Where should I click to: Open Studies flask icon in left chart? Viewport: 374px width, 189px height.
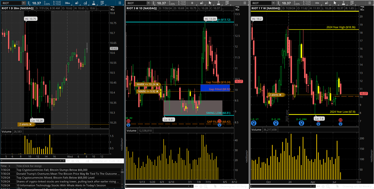[x=94, y=3]
